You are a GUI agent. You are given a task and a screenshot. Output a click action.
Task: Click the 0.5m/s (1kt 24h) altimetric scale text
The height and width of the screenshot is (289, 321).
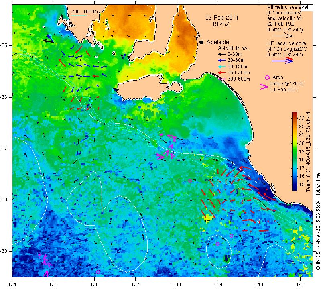pyautogui.click(x=285, y=30)
